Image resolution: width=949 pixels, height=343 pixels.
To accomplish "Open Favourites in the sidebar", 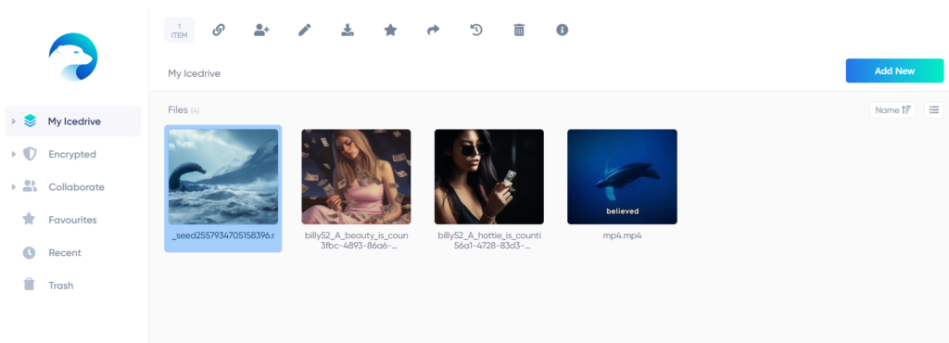I will point(72,220).
